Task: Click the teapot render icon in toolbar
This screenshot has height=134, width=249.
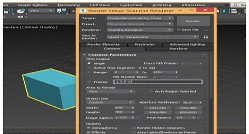Action: (21, 11)
